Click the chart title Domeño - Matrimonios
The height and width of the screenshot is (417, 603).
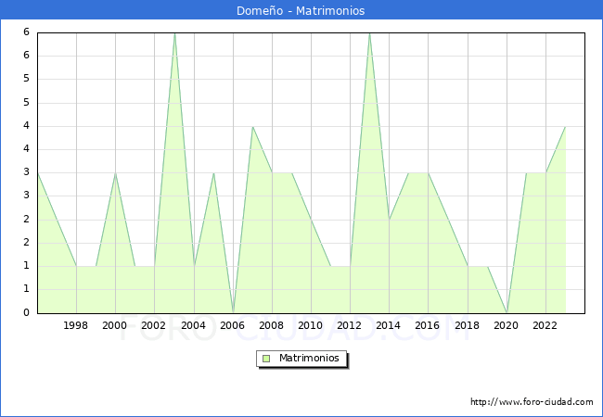pyautogui.click(x=301, y=10)
